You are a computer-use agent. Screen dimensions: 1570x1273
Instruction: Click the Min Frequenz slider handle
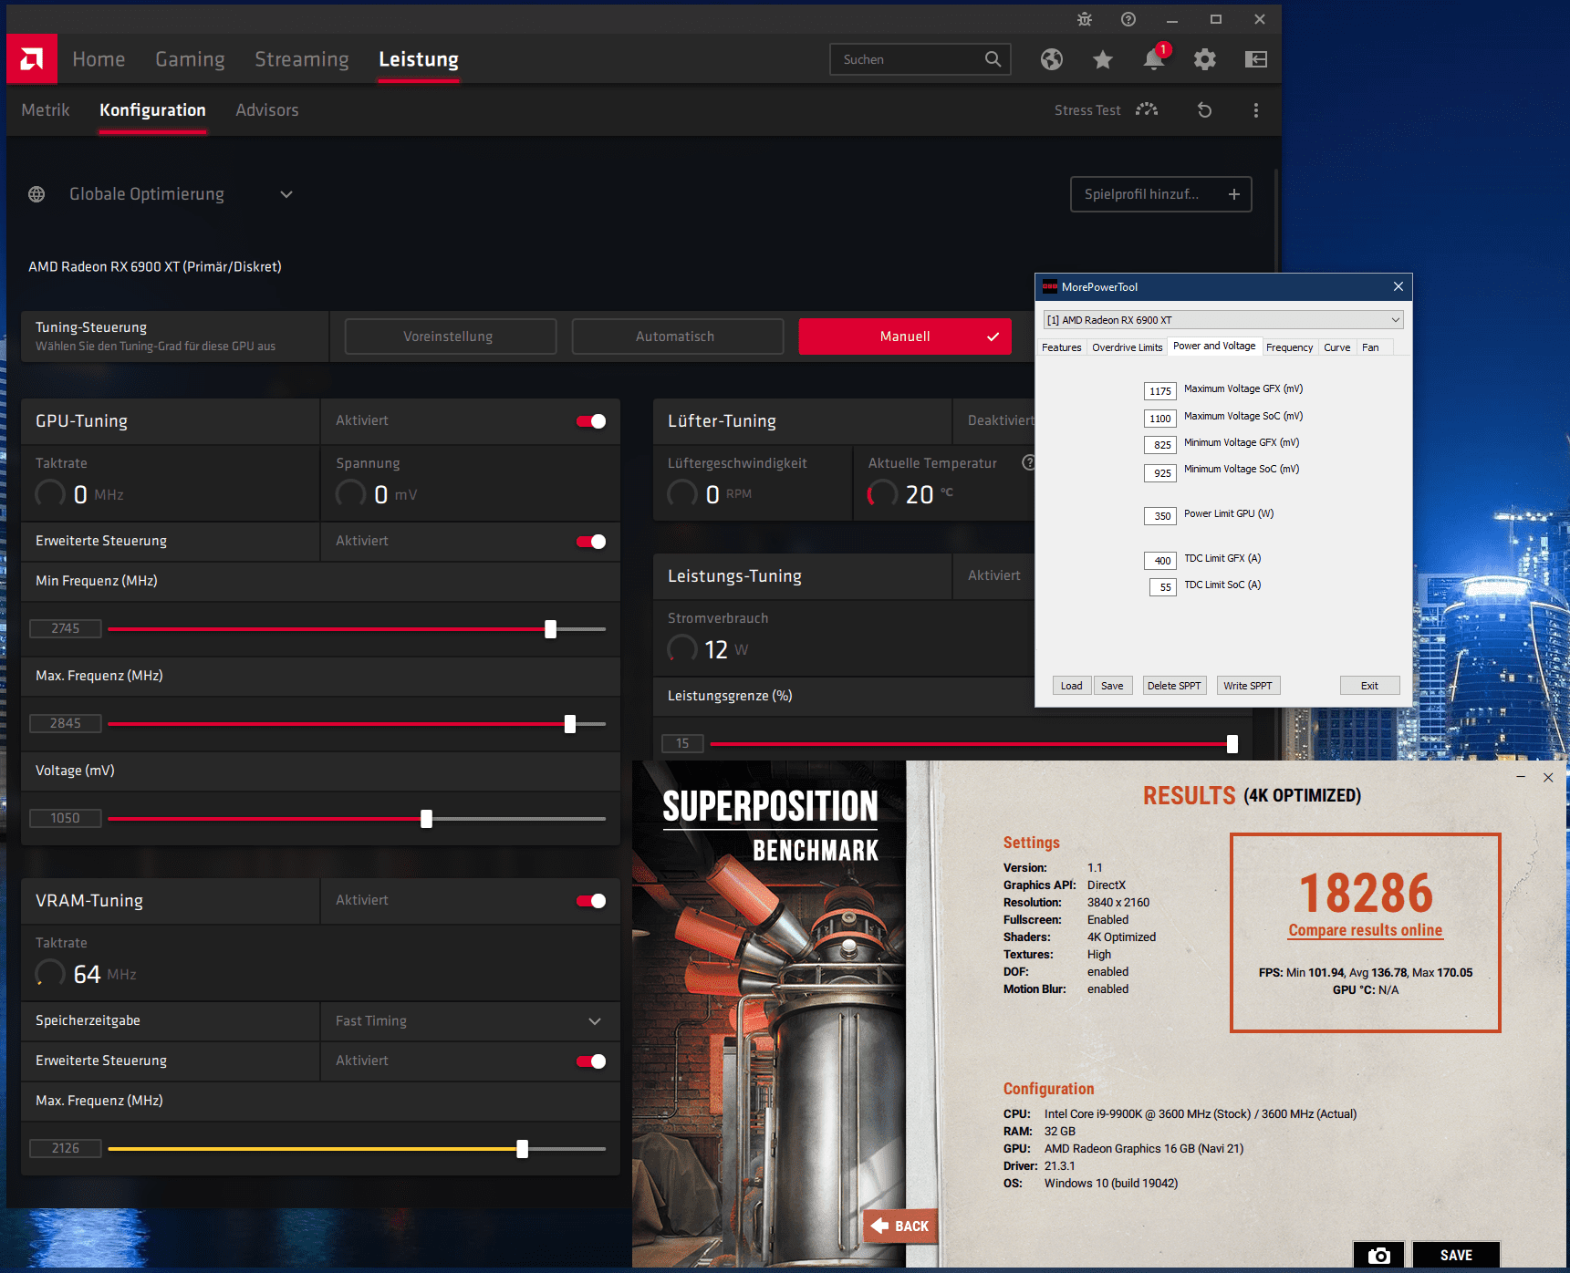tap(550, 629)
